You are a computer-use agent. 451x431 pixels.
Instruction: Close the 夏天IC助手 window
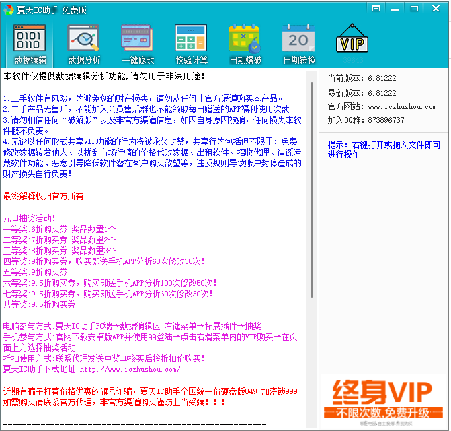click(436, 9)
